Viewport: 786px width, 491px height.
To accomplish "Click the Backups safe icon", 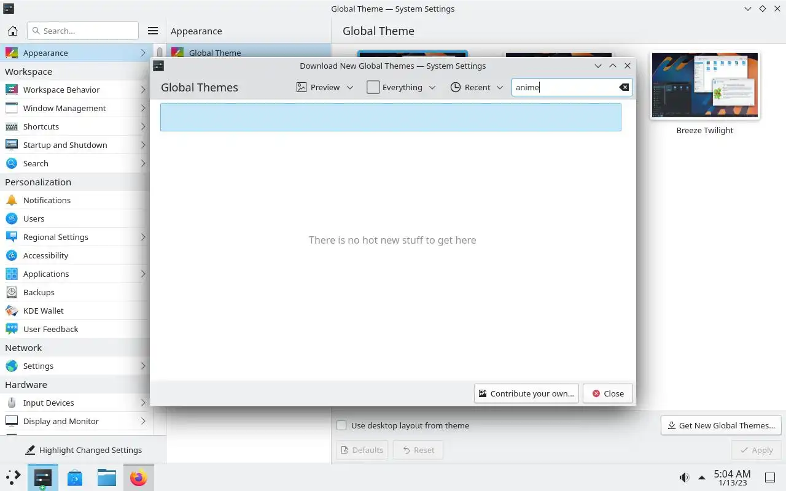I will point(11,292).
